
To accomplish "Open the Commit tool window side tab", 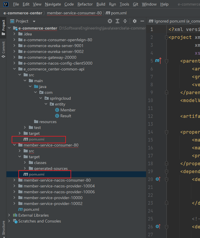I will point(3,49).
